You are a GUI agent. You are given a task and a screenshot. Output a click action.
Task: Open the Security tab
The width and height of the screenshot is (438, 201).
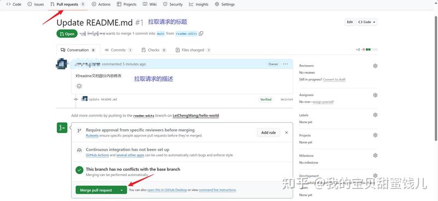tap(173, 4)
